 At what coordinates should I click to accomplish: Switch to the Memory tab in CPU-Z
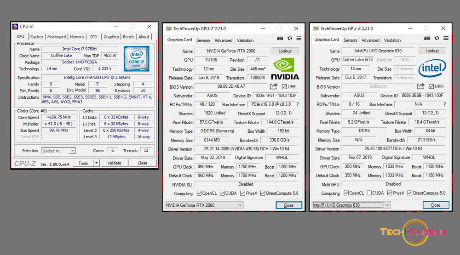pos(77,37)
